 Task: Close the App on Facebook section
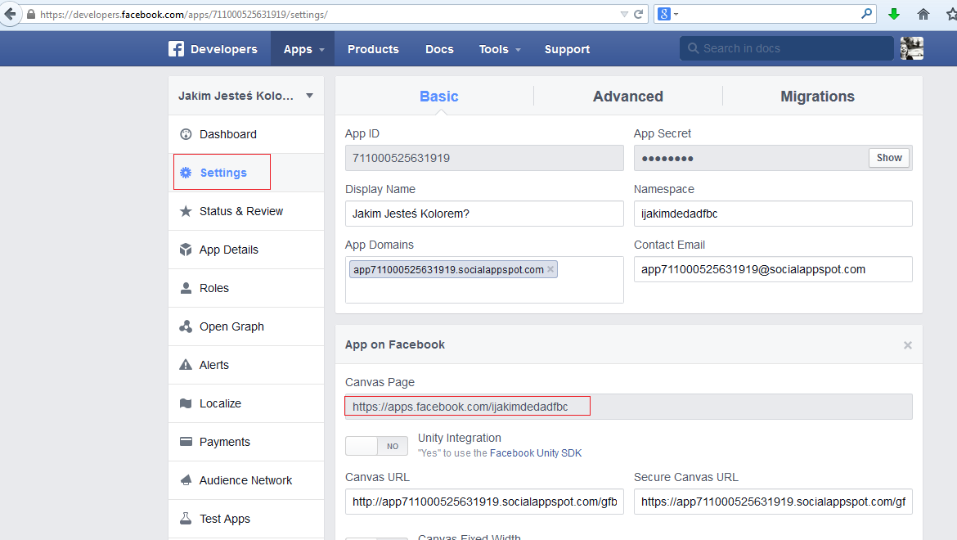908,345
